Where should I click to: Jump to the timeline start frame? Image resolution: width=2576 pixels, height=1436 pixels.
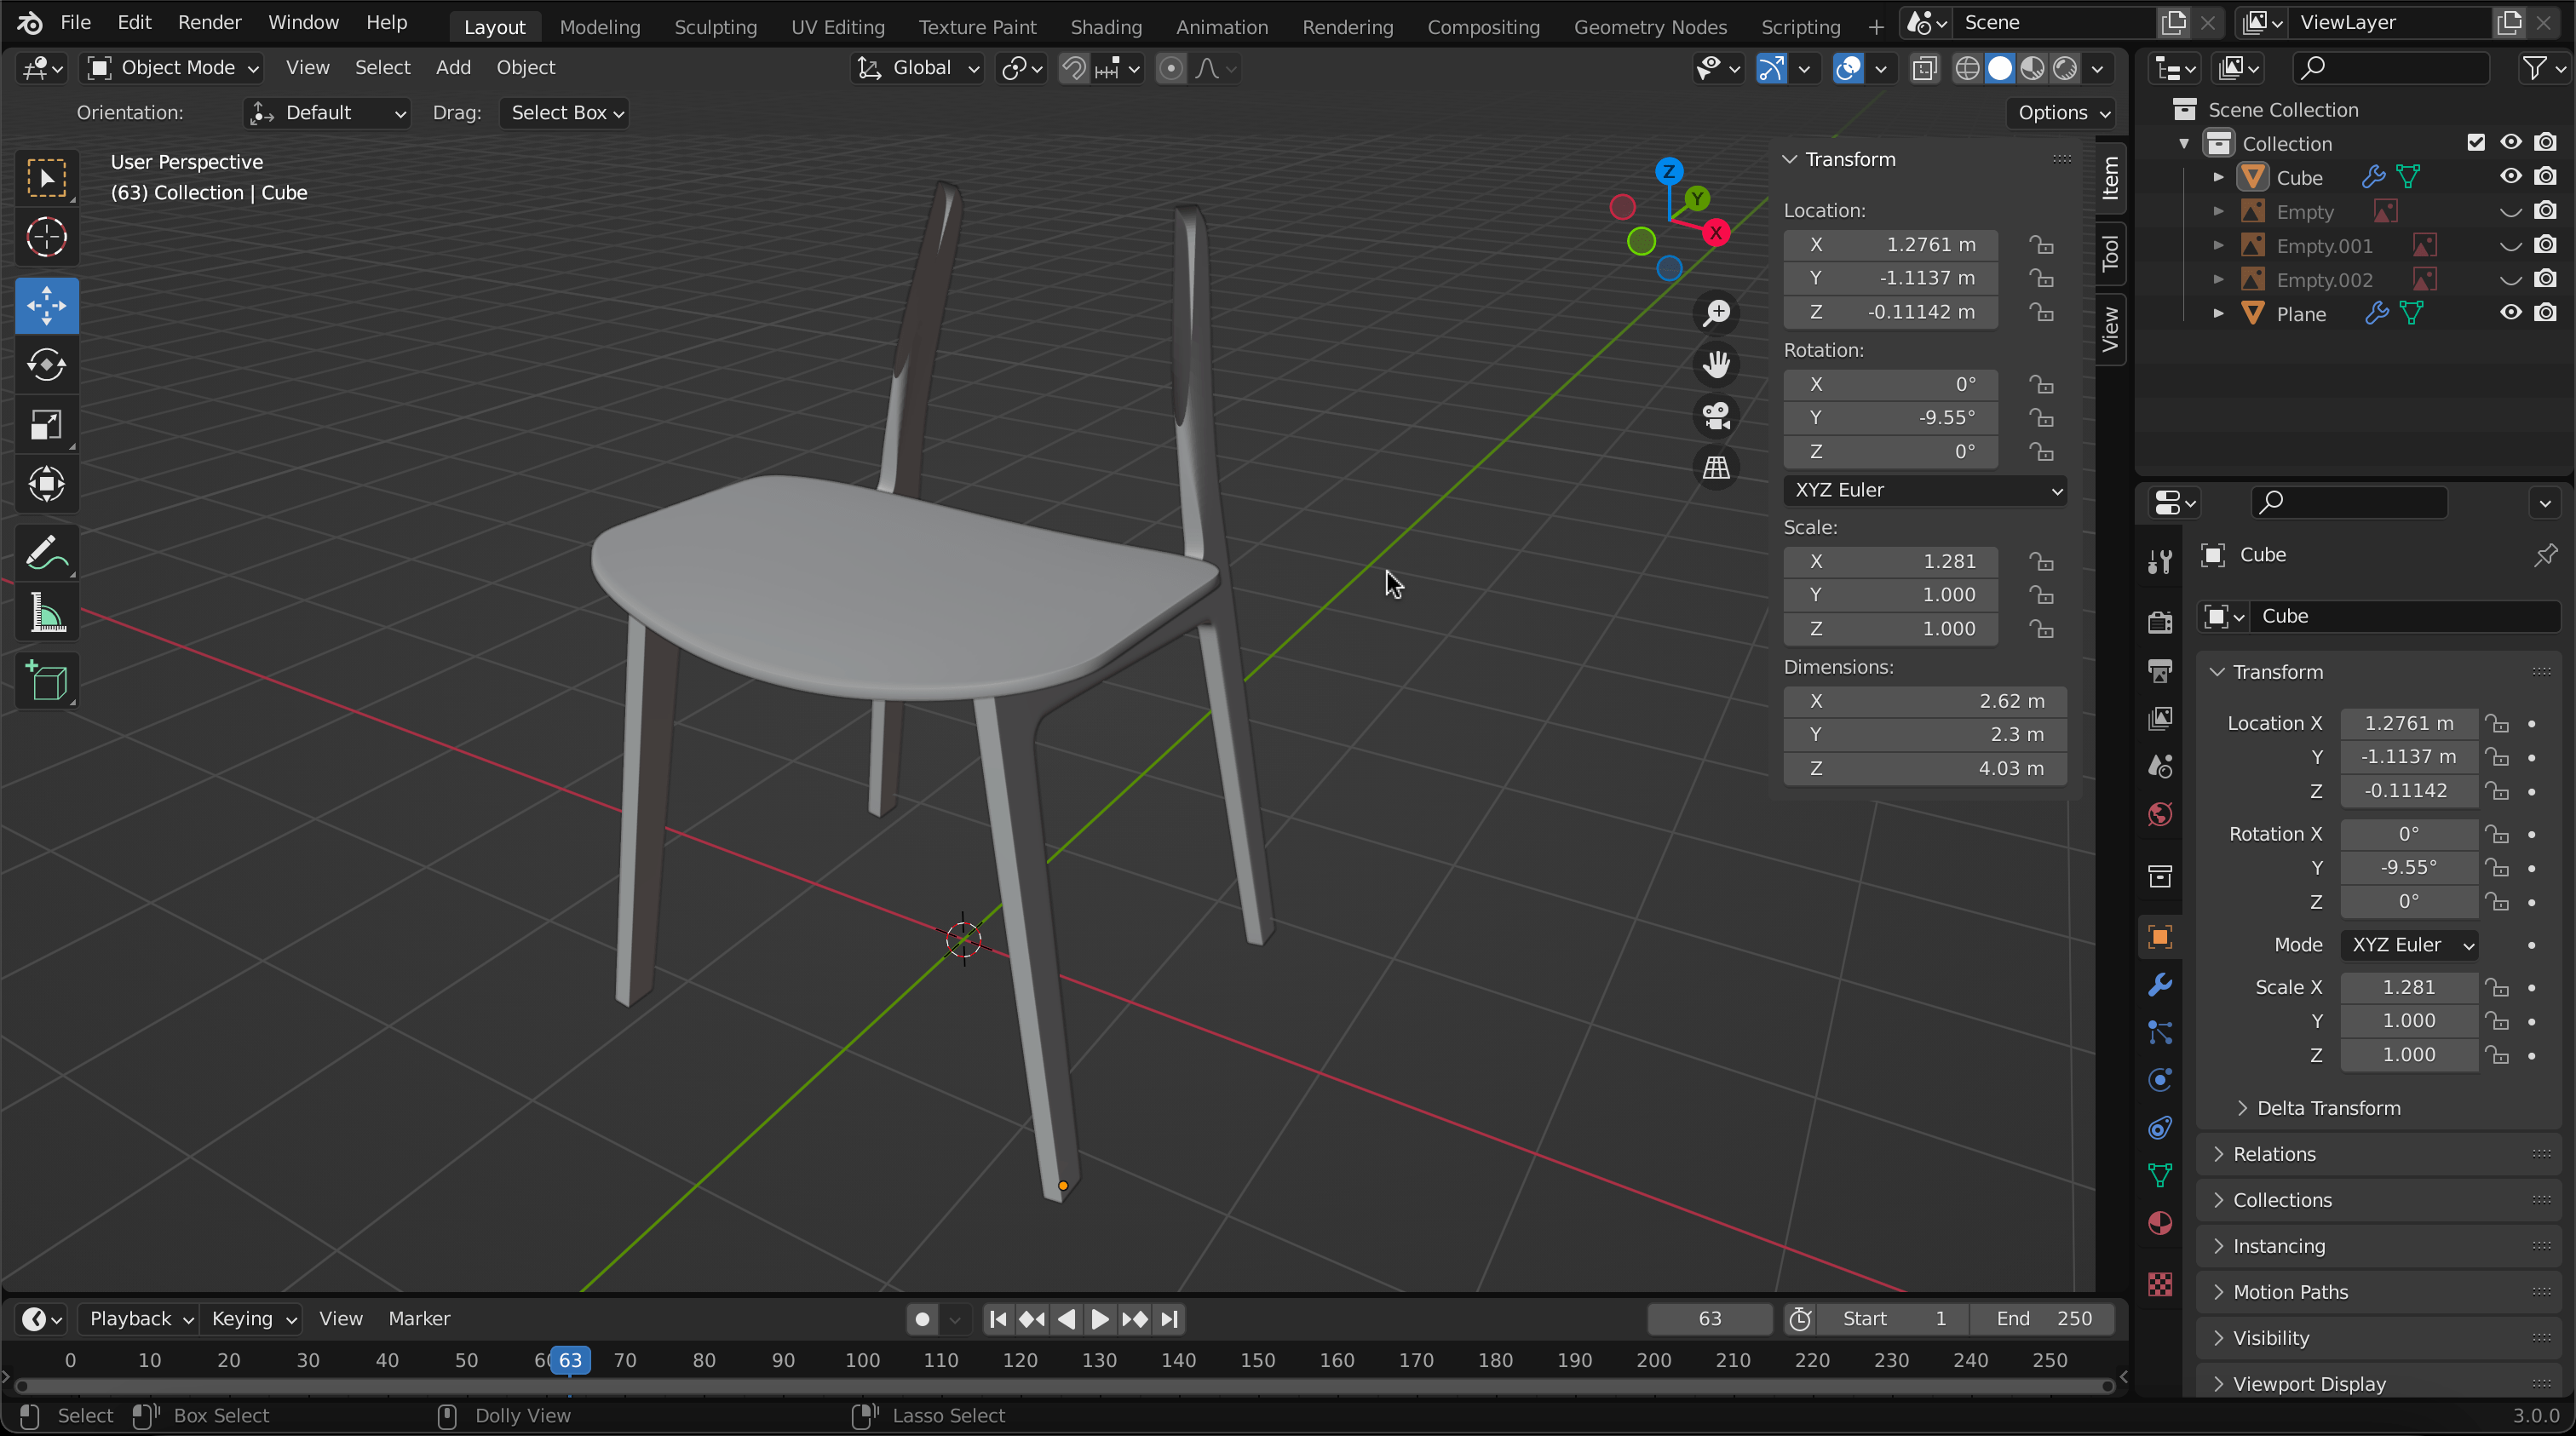pyautogui.click(x=997, y=1319)
